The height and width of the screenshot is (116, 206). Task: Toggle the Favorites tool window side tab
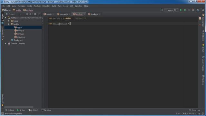(2, 100)
